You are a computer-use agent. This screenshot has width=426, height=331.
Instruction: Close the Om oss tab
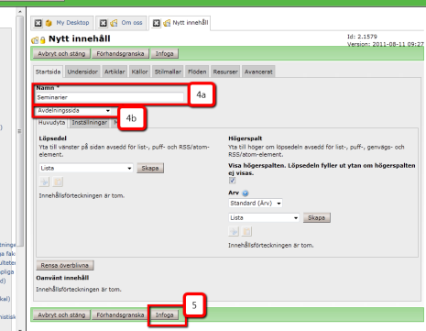tap(104, 23)
